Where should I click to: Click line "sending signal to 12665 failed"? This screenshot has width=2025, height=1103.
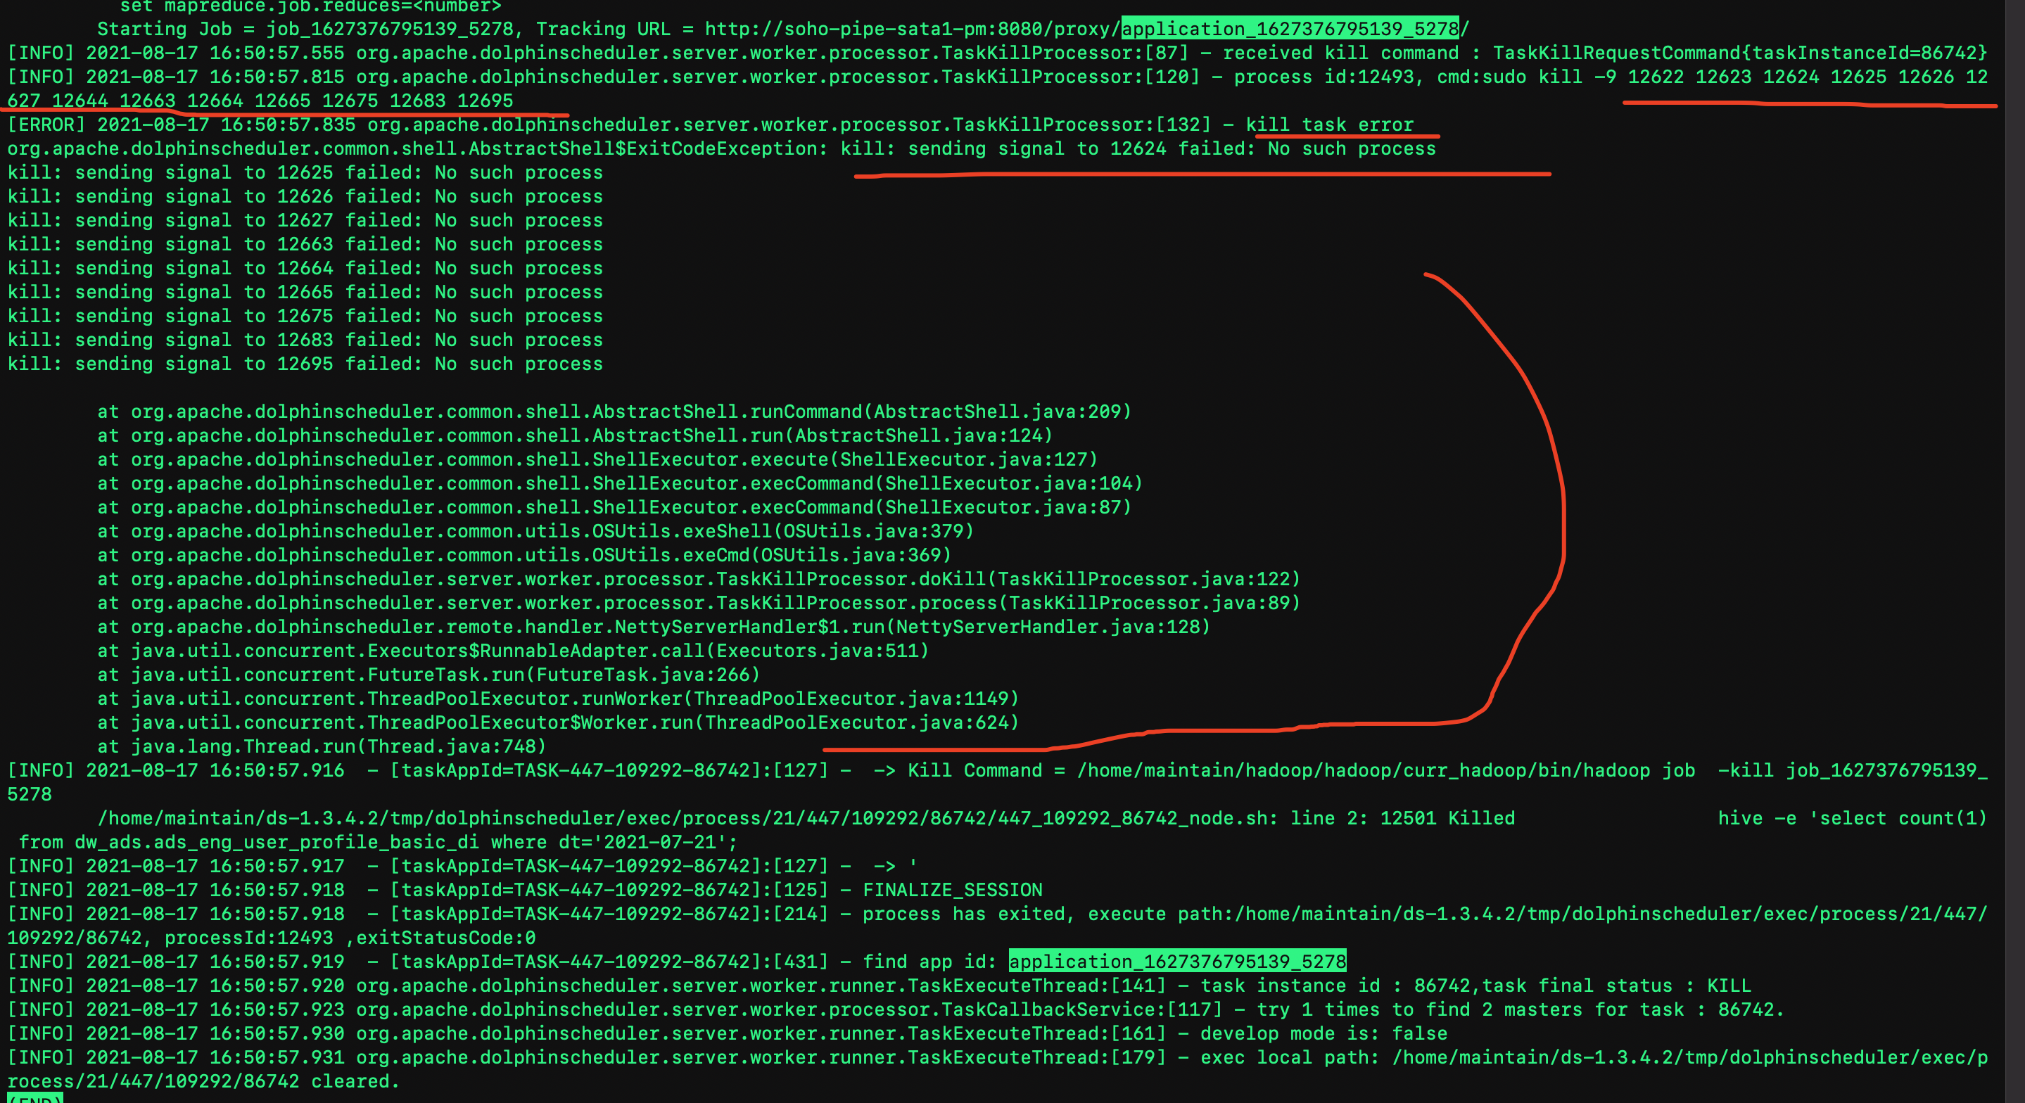305,293
